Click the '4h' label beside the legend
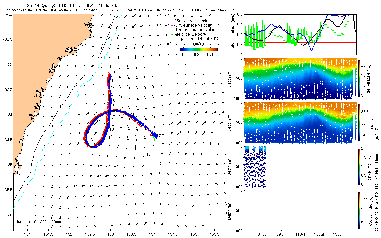The height and width of the screenshot is (238, 381). pos(169,43)
